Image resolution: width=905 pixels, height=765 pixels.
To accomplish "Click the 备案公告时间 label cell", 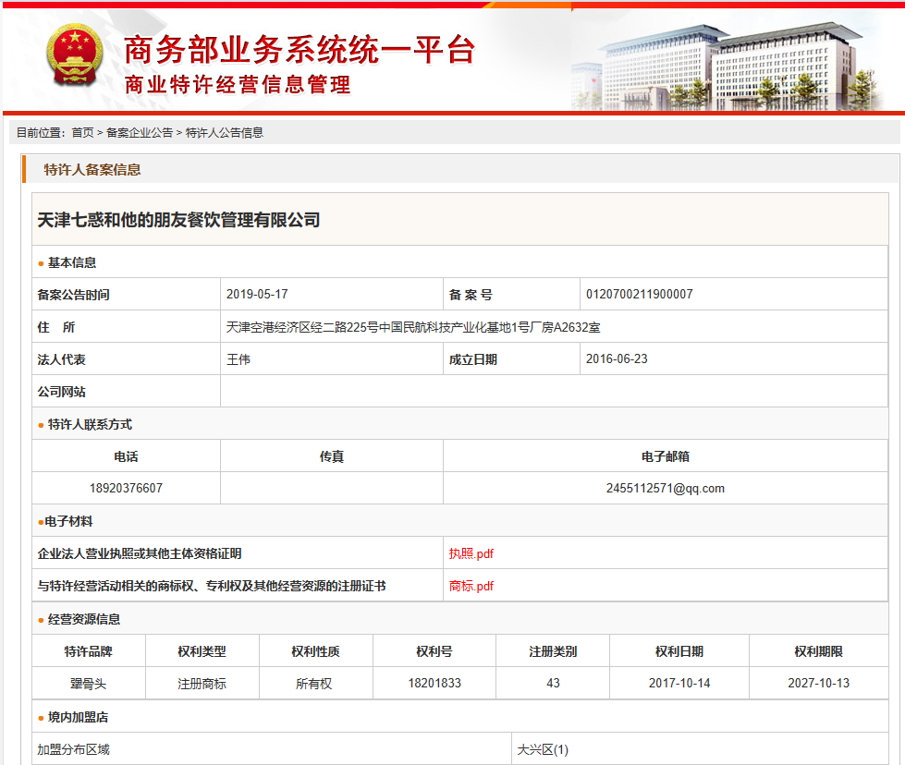I will 127,294.
